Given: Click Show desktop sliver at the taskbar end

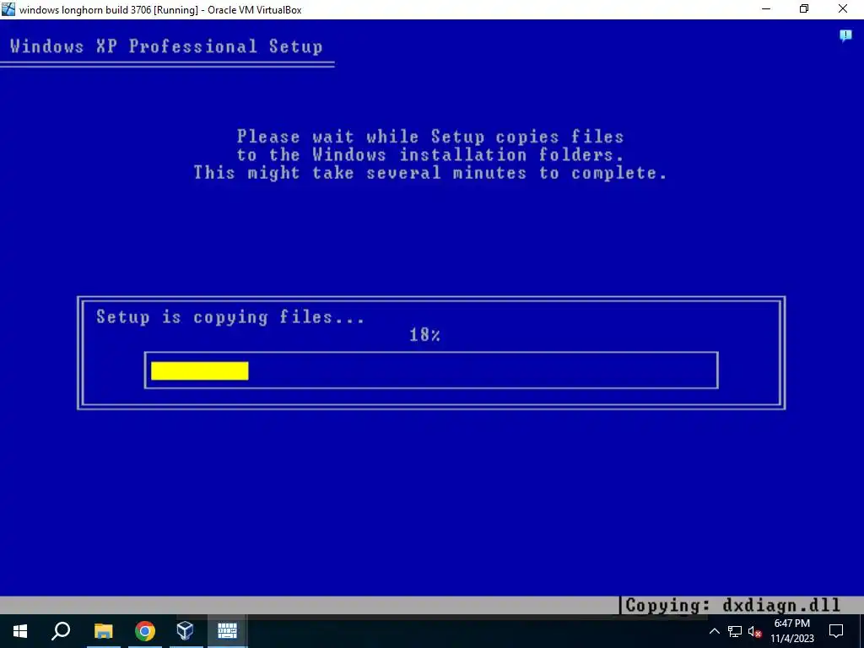Looking at the screenshot, I should point(861,631).
